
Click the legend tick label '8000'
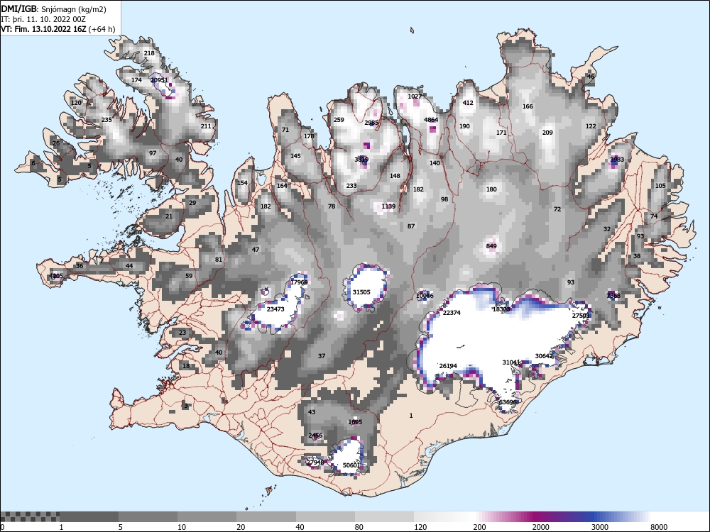pos(659,527)
